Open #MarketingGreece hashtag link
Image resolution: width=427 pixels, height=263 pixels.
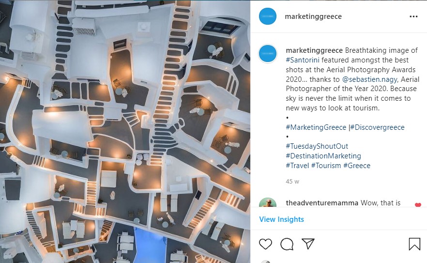coord(316,127)
